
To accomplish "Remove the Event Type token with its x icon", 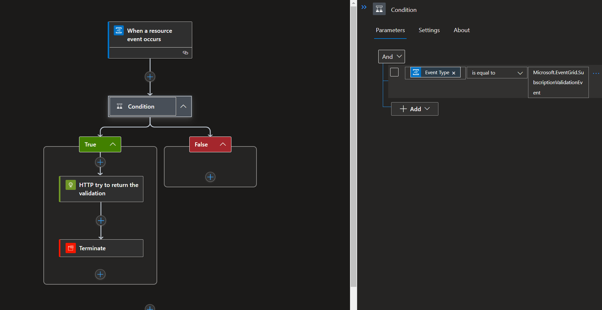I will [x=454, y=73].
